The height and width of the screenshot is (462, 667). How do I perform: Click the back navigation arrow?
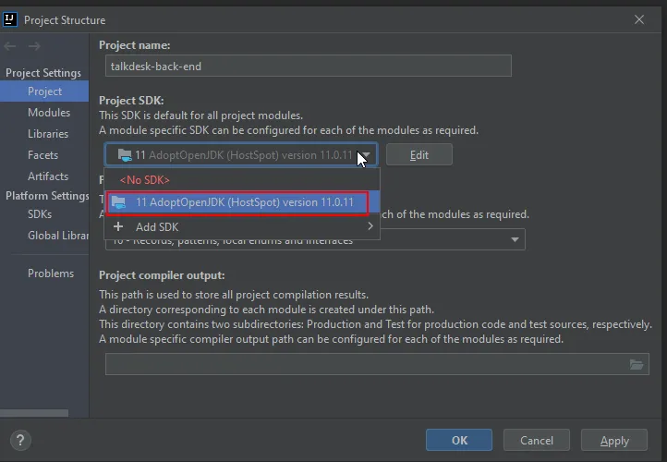(x=10, y=46)
